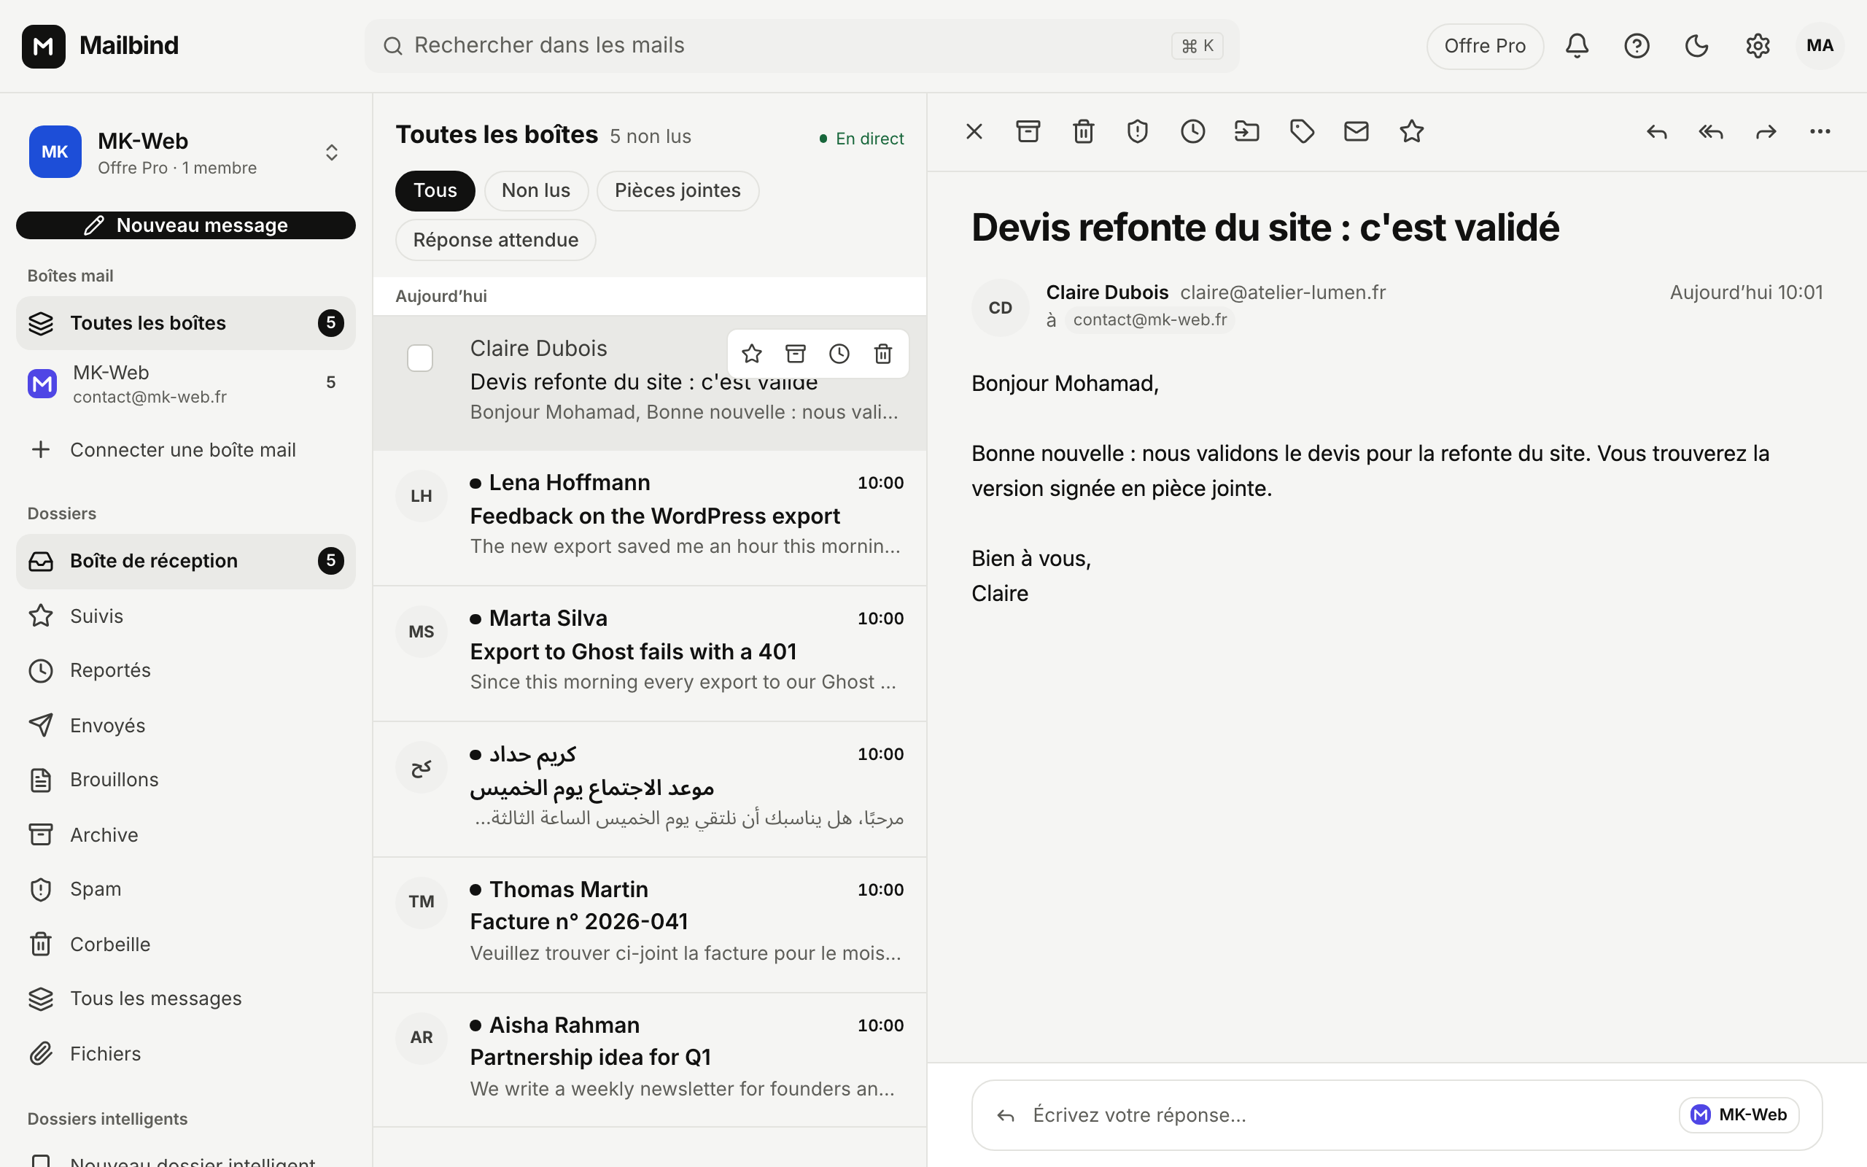Image resolution: width=1867 pixels, height=1167 pixels.
Task: Filter by Pièces jointes
Action: [x=678, y=190]
